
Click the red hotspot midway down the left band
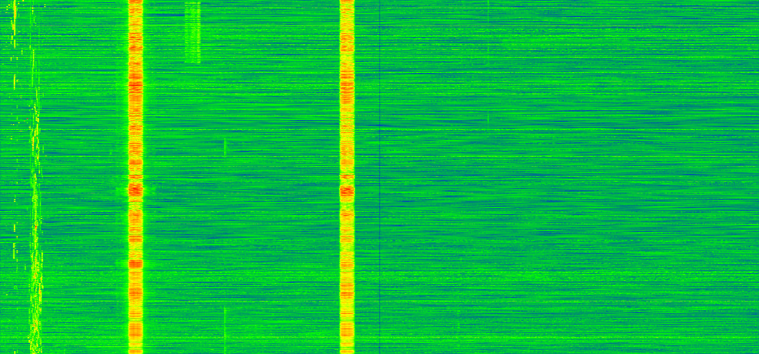[136, 190]
